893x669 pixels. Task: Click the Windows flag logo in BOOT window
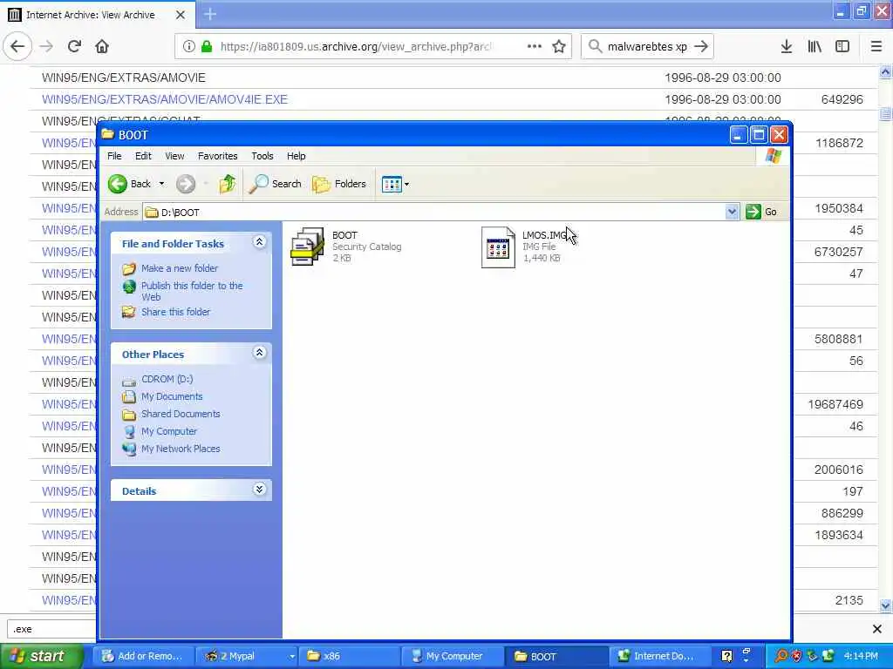point(774,156)
